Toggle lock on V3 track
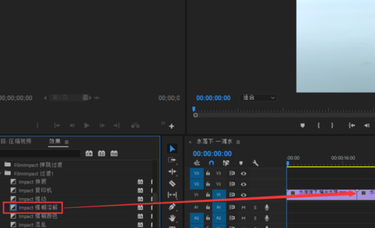 [208, 173]
